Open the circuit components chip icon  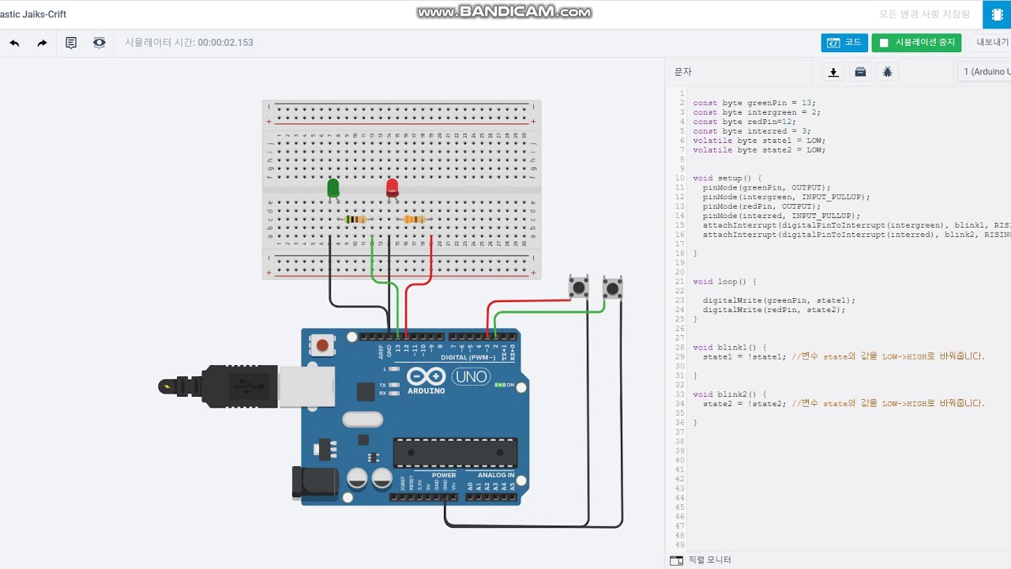tap(997, 14)
